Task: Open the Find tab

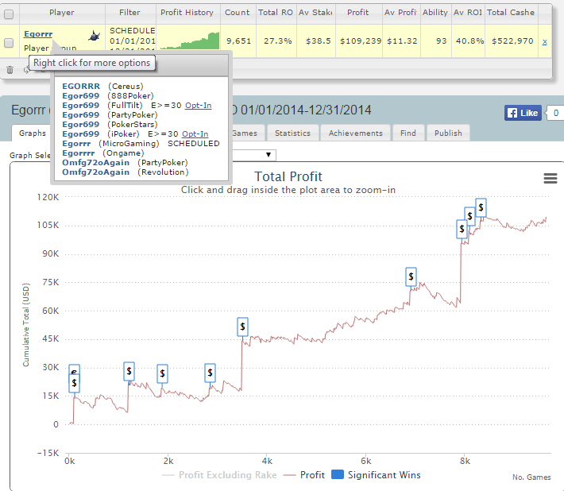Action: tap(408, 133)
